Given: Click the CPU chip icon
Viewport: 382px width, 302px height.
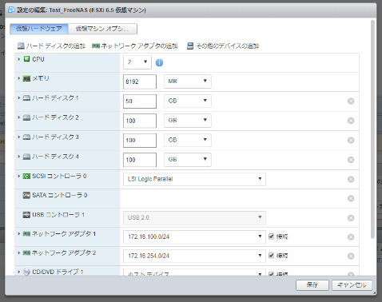Looking at the screenshot, I should (26, 59).
